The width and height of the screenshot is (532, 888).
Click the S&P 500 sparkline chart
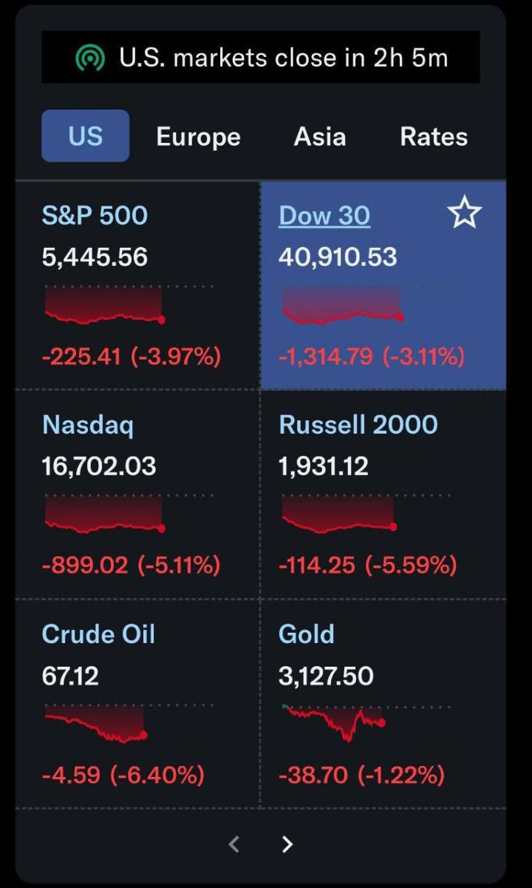[103, 306]
